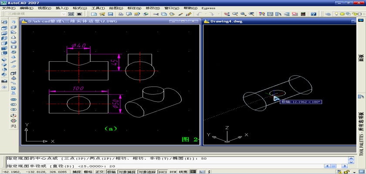Select the Wedge tool in modeling toolbar

(x=14, y=32)
